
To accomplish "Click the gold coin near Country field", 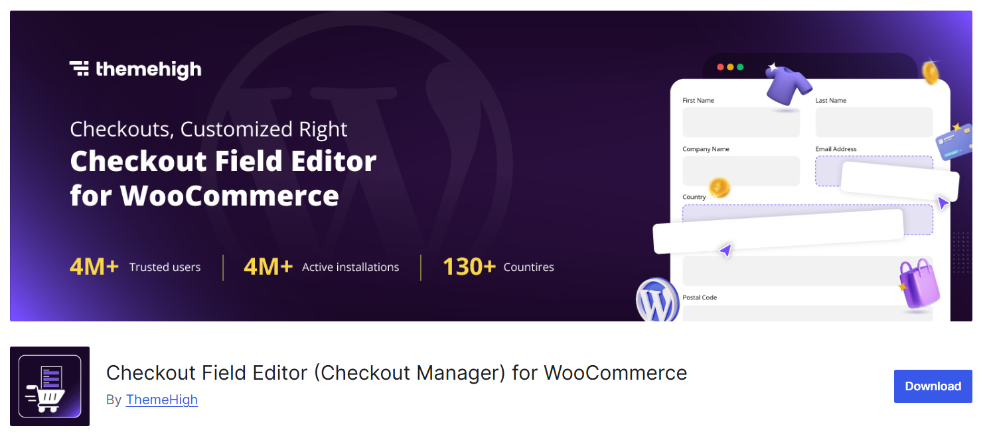I will pyautogui.click(x=719, y=188).
